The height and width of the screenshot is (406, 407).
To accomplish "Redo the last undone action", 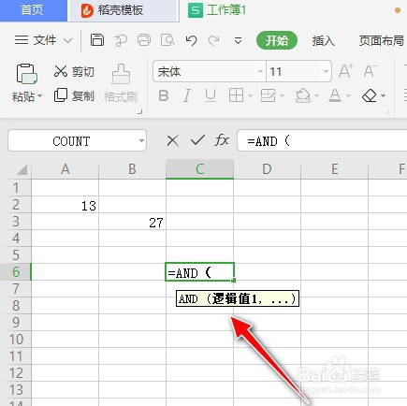I will [x=214, y=40].
